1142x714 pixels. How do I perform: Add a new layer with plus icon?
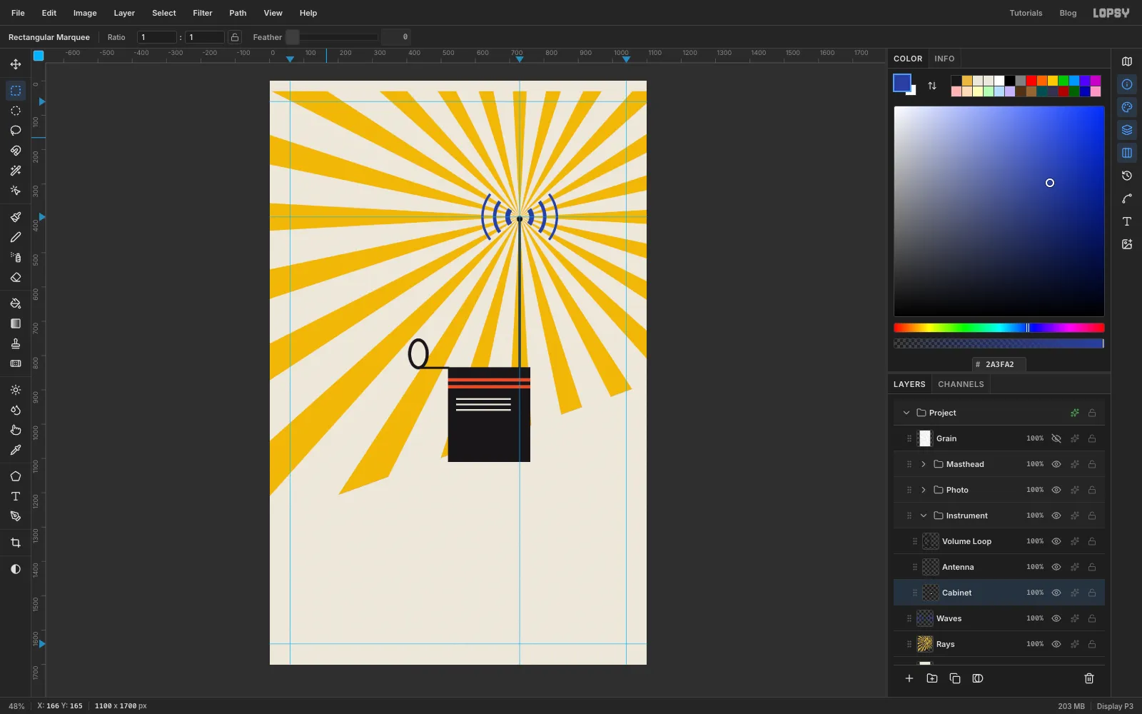(x=909, y=678)
